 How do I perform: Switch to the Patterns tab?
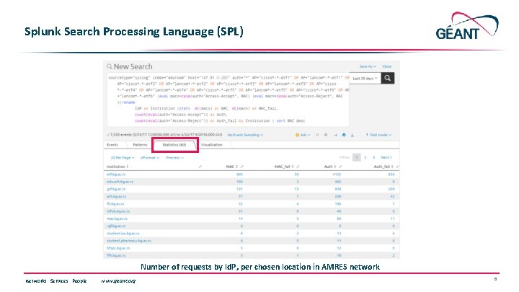[x=140, y=145]
